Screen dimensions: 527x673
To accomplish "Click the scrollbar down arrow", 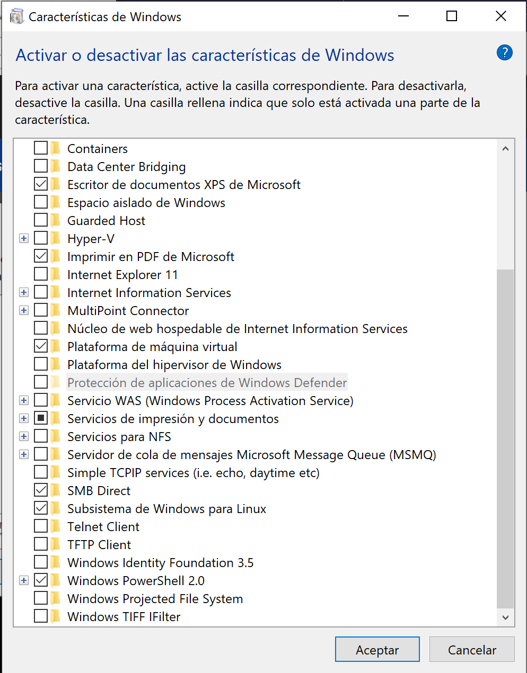I will 505,617.
